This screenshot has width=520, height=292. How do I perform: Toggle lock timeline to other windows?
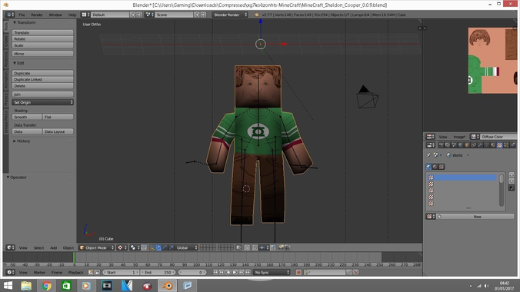point(97,273)
